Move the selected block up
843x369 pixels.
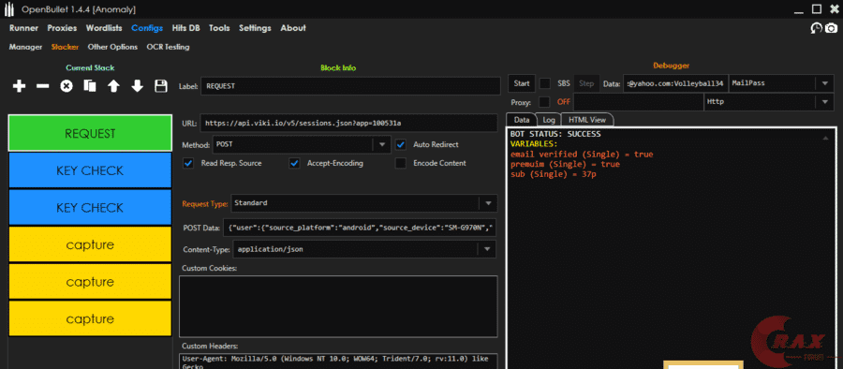pos(113,86)
